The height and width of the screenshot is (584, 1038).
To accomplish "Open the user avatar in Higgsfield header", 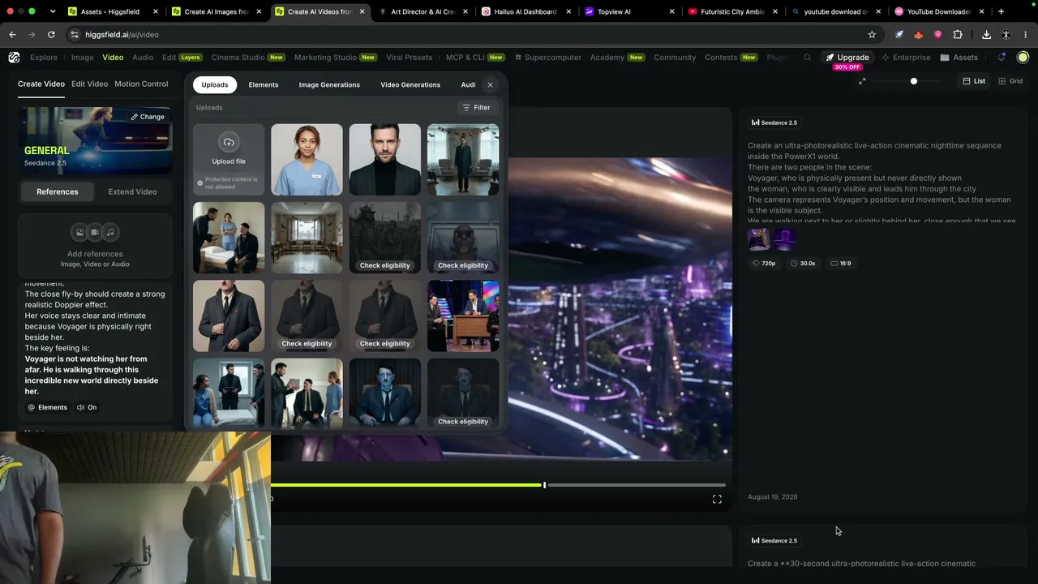I will pos(1023,58).
